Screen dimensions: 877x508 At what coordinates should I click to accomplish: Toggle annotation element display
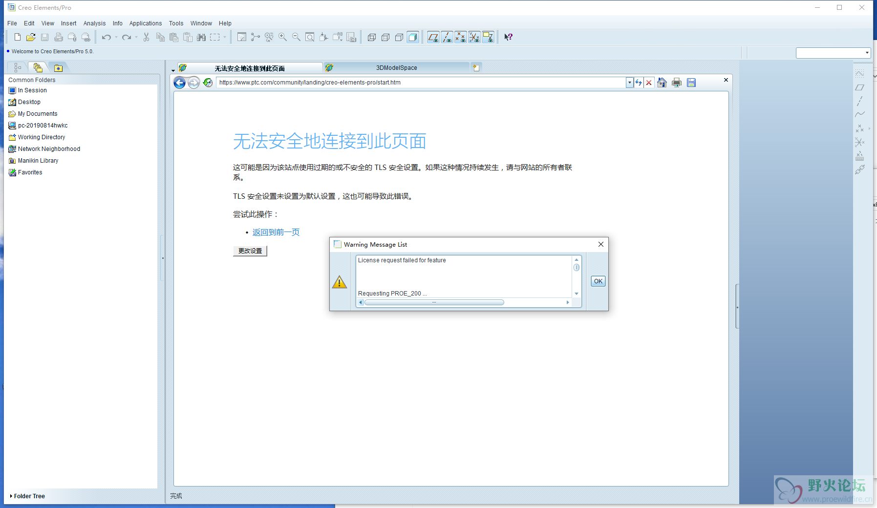pyautogui.click(x=488, y=37)
